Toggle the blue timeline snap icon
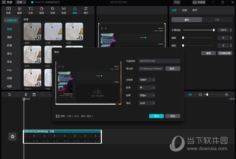This screenshot has width=236, height=159. pyautogui.click(x=190, y=95)
